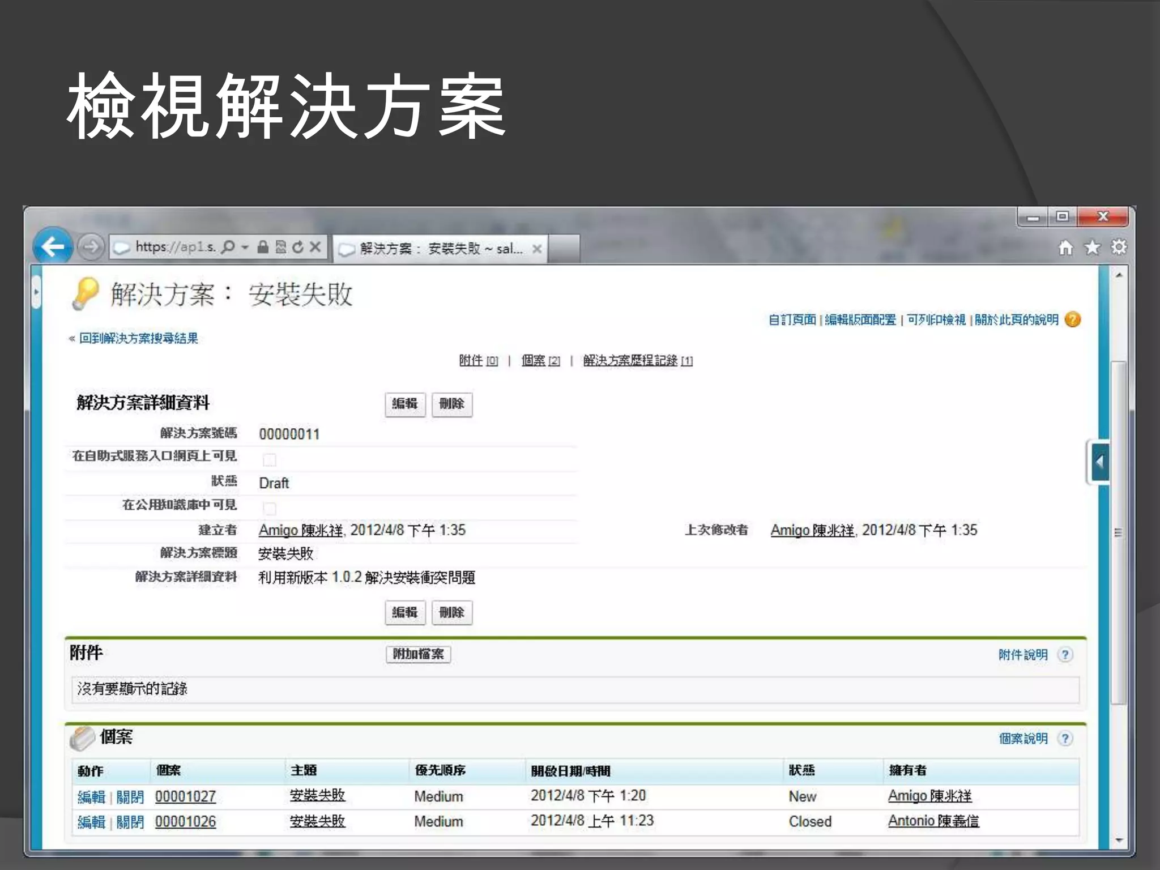The width and height of the screenshot is (1160, 870).
Task: Open owner Antonio 陳義信 link
Action: pos(933,821)
